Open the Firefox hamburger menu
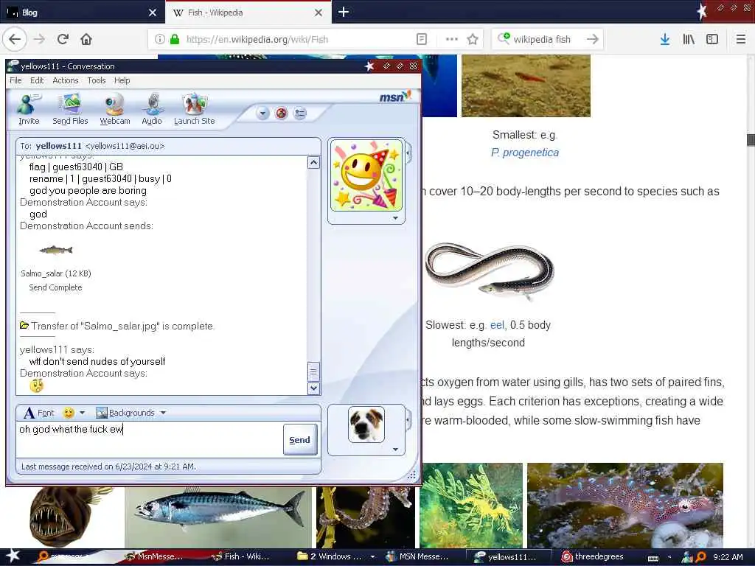Screen dimensions: 755x566 (741, 40)
